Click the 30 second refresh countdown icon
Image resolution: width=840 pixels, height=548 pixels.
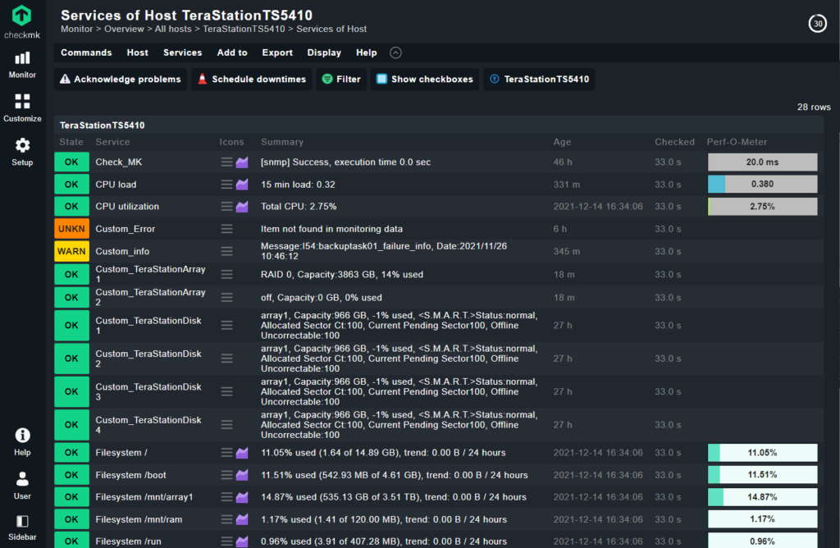coord(818,24)
